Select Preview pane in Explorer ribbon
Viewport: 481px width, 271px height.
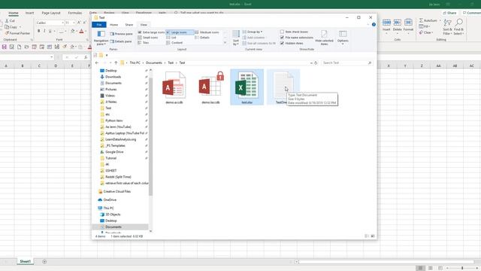pos(121,34)
